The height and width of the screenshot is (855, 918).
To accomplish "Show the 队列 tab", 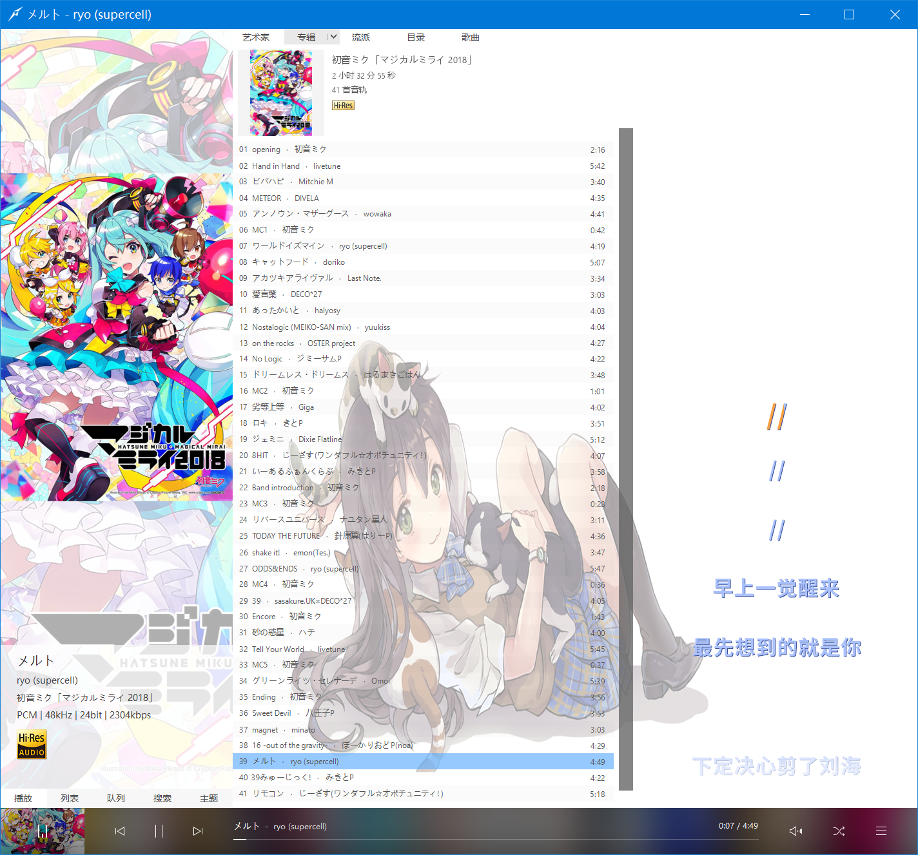I will [x=116, y=798].
